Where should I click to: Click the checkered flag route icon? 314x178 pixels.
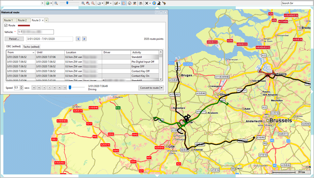click(107, 3)
